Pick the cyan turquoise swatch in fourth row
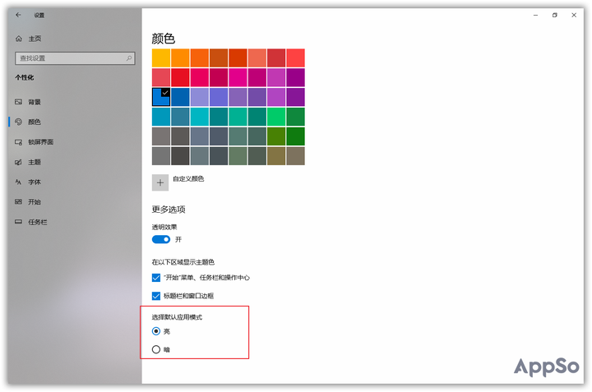The height and width of the screenshot is (392, 592). click(200, 117)
